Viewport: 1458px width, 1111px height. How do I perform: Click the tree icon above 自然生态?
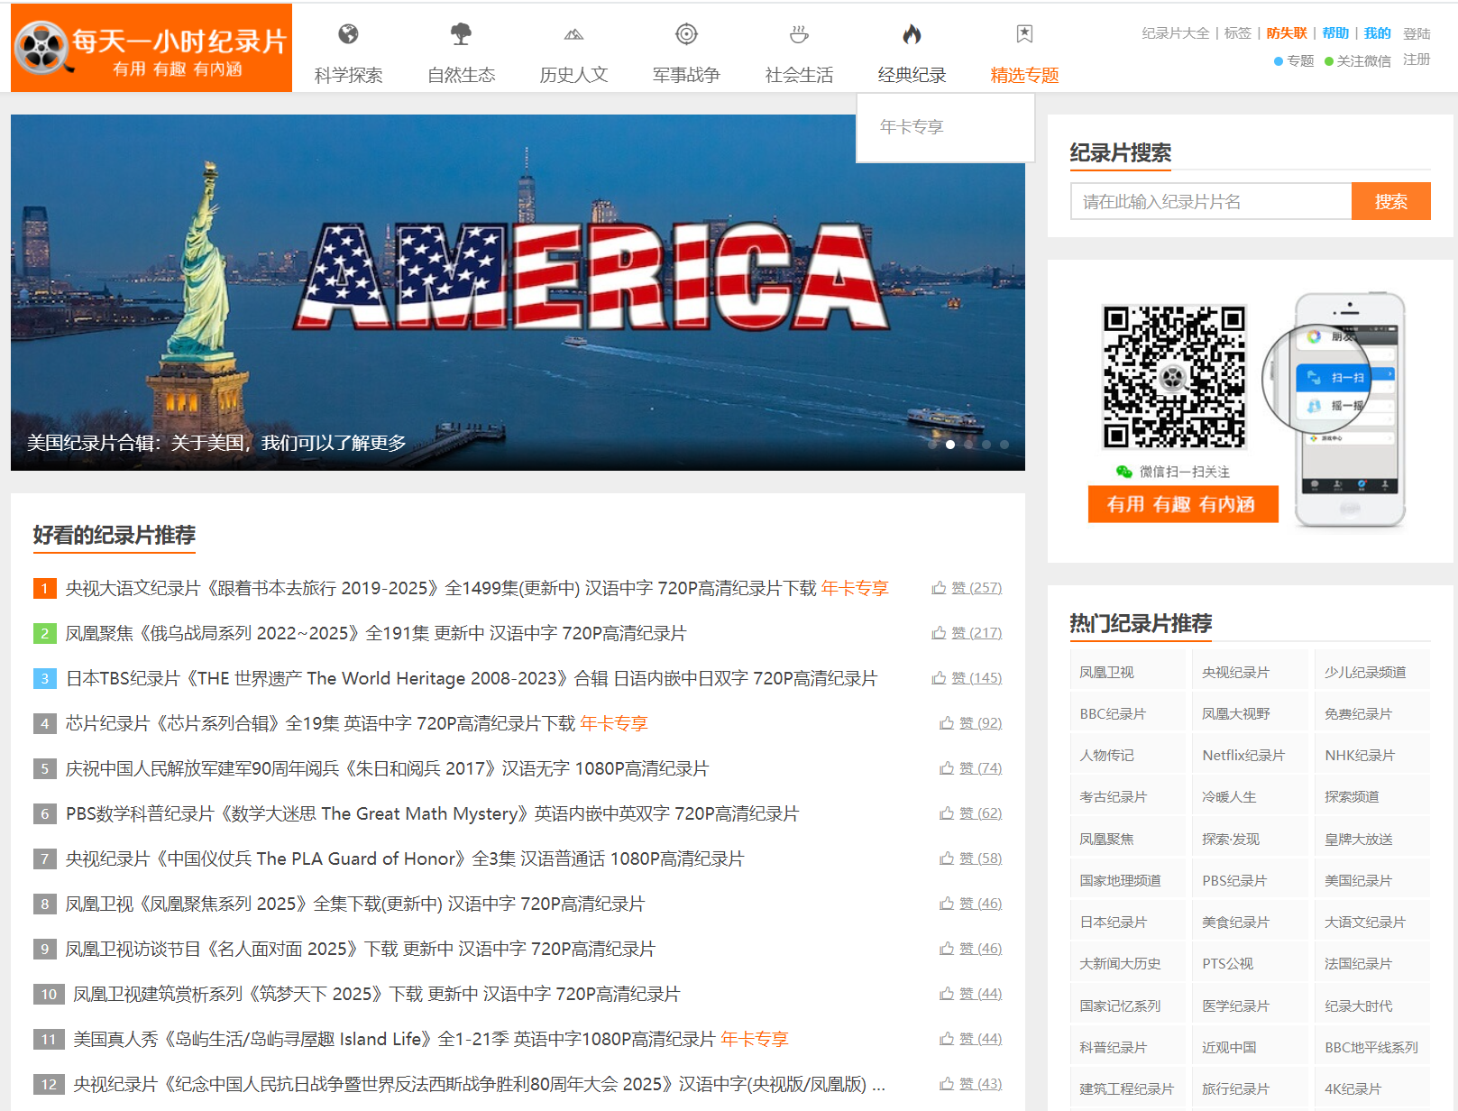coord(461,34)
